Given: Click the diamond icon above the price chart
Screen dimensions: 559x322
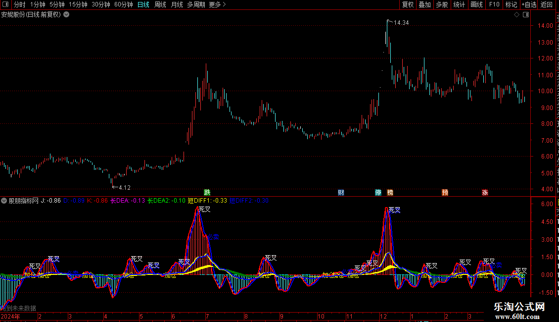Looking at the screenshot, I should point(516,15).
